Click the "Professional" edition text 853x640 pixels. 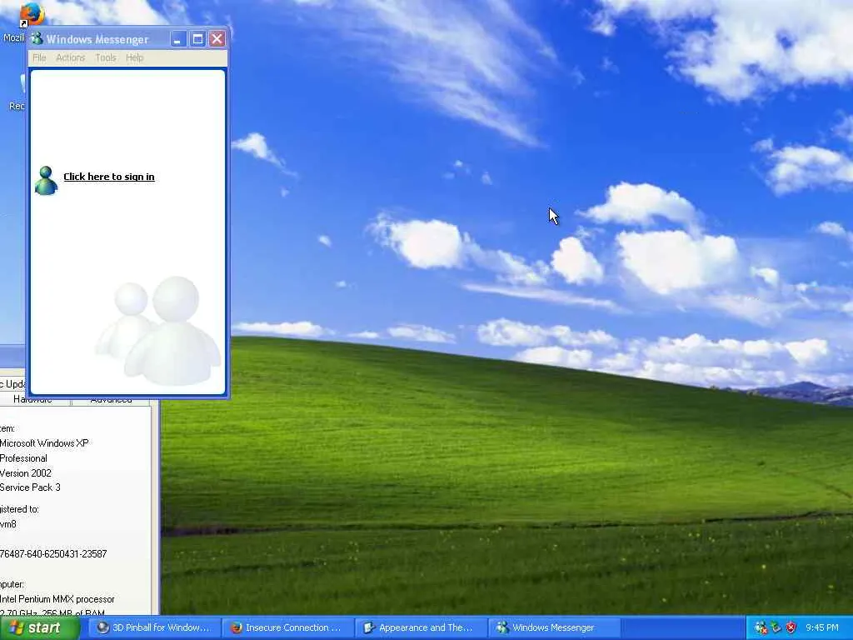pyautogui.click(x=23, y=458)
